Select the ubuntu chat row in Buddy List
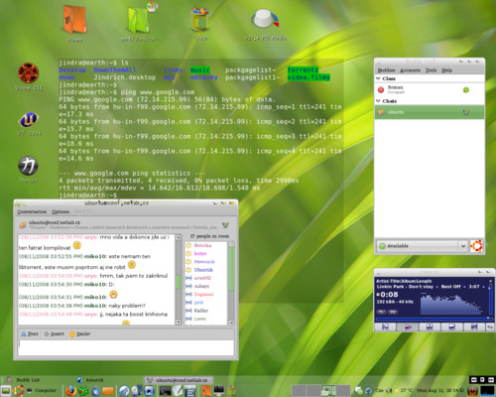Screen dimensions: 496x397 [430, 112]
